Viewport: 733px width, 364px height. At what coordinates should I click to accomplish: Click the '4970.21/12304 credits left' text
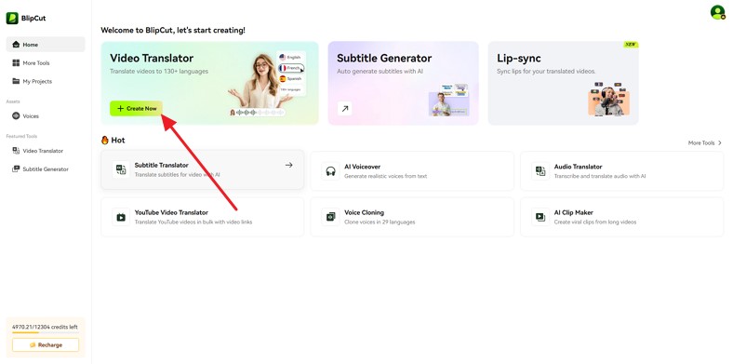pyautogui.click(x=45, y=327)
